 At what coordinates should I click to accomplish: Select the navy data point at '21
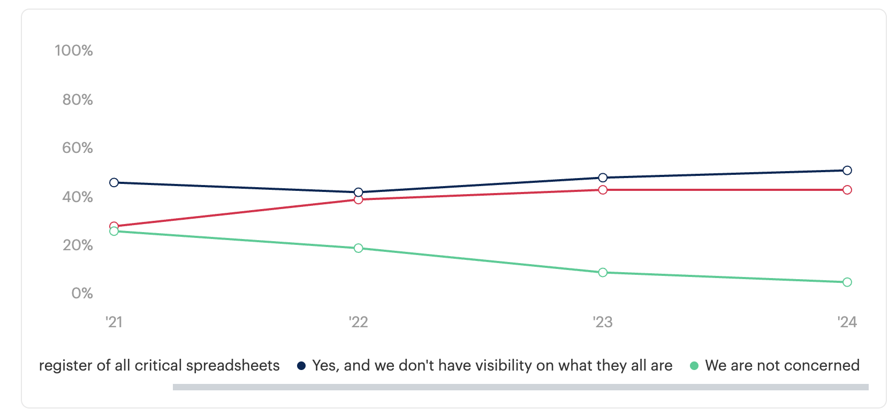pos(114,183)
